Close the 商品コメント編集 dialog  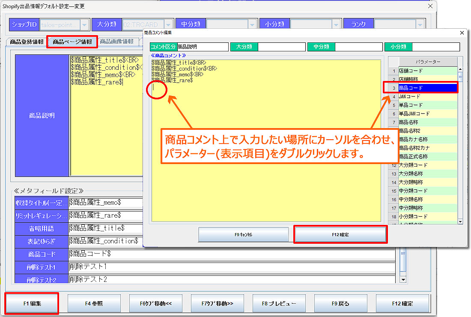coord(462,33)
